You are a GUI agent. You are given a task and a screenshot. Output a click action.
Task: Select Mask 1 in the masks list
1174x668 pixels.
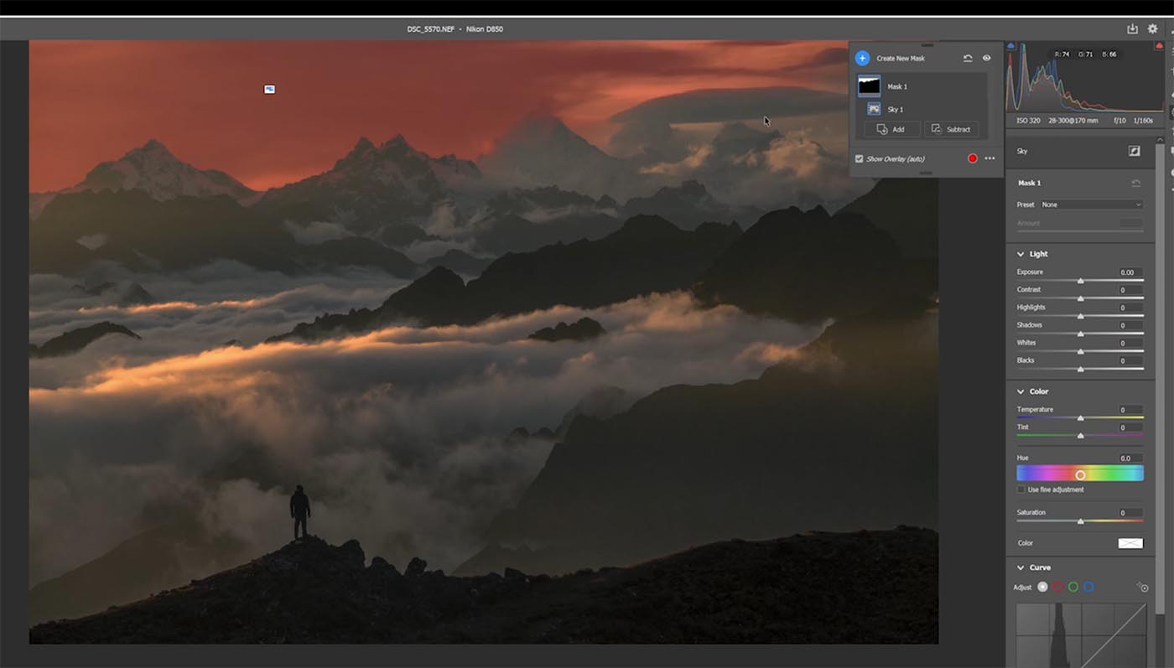(896, 86)
